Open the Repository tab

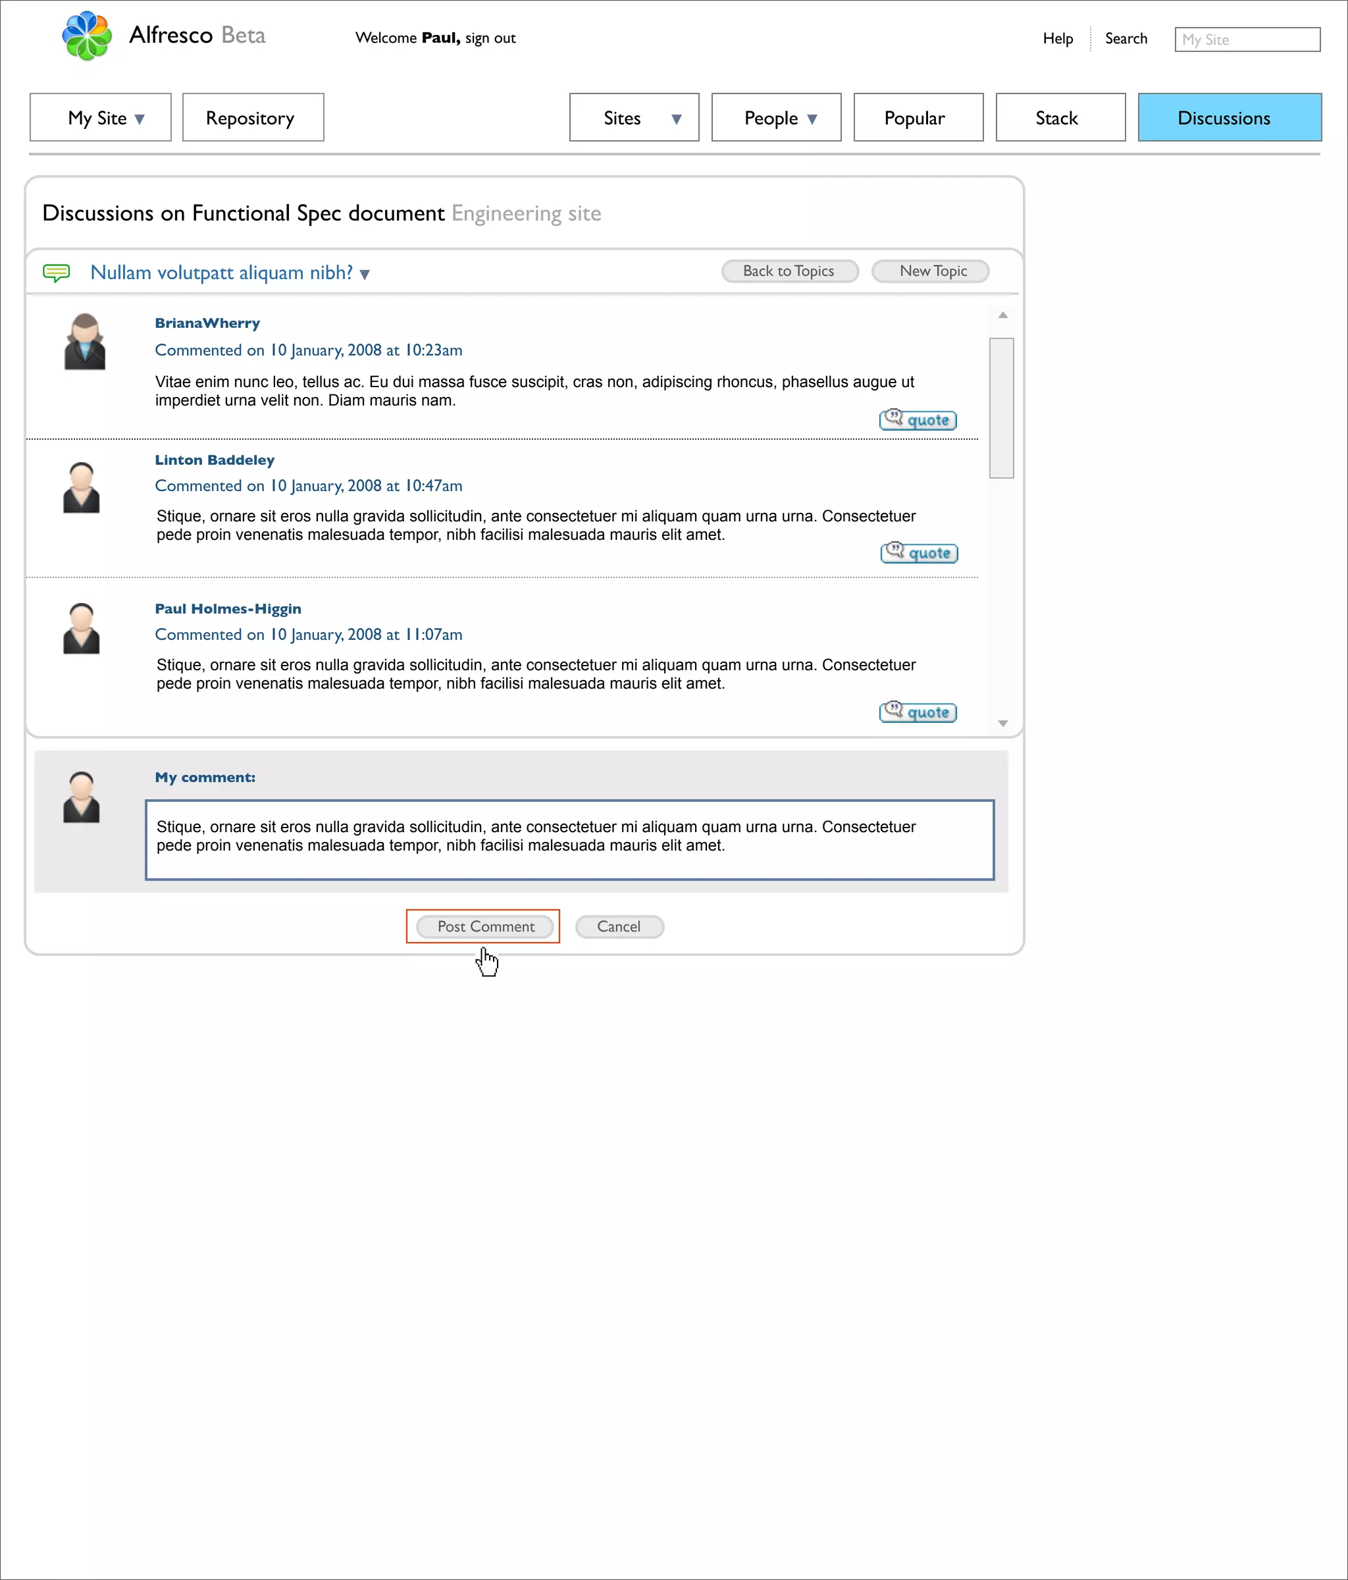tap(253, 117)
